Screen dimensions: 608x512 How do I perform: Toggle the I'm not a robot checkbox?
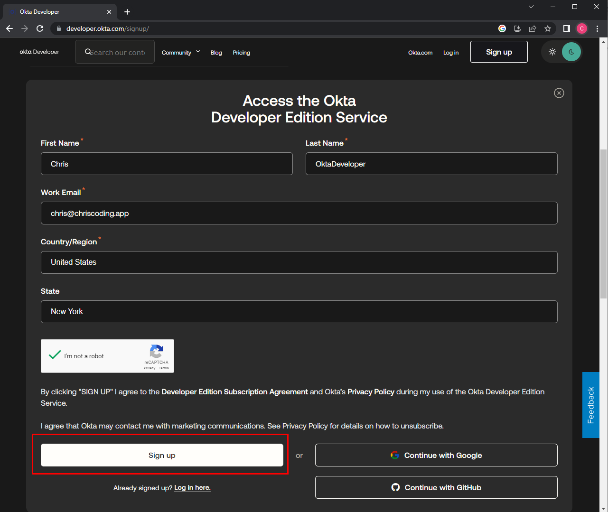tap(55, 355)
